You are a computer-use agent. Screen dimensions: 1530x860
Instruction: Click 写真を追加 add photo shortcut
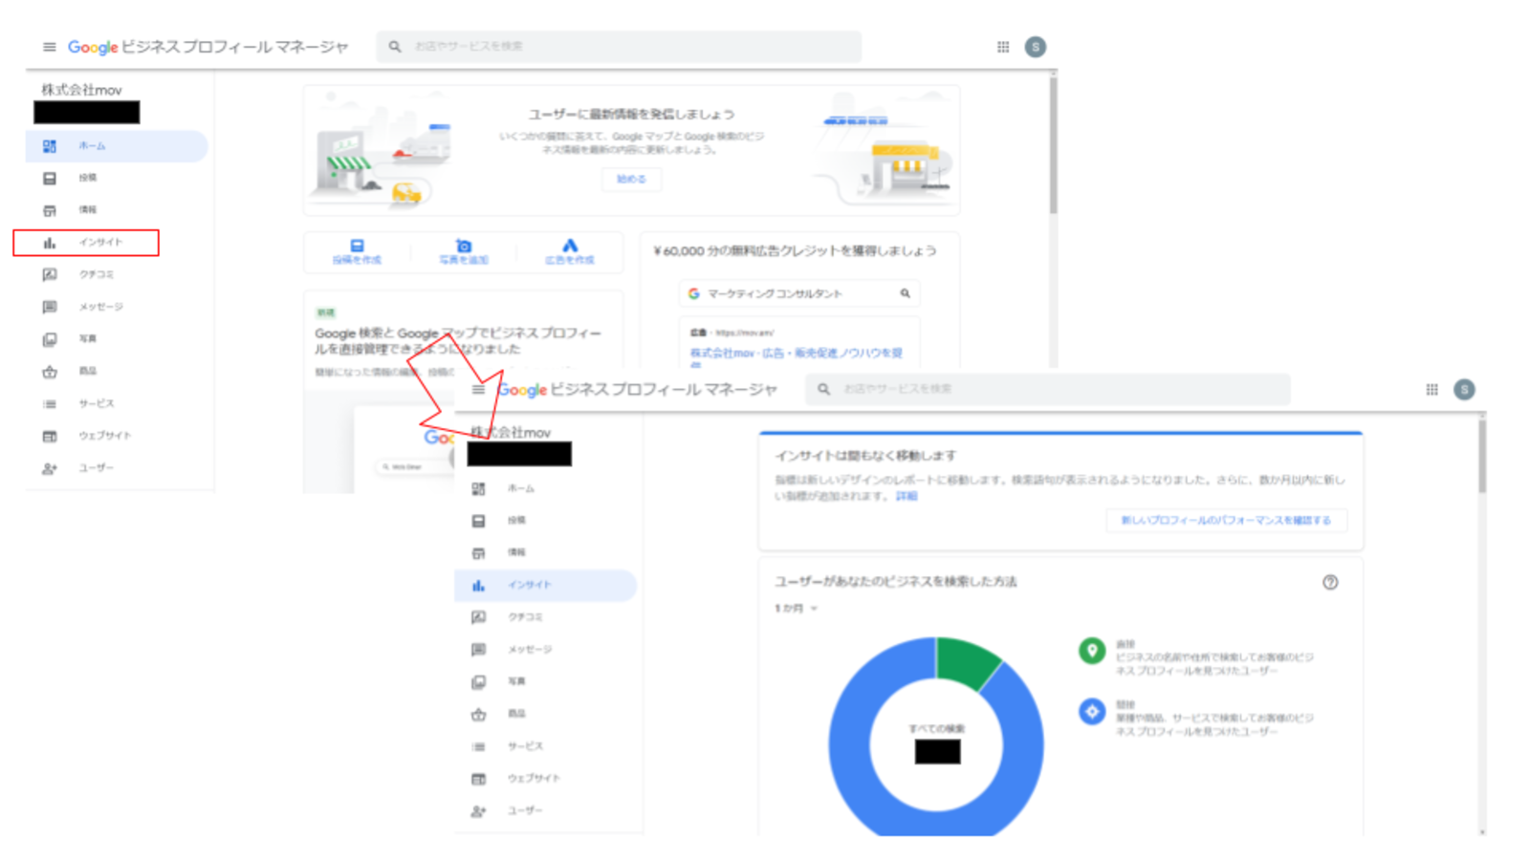(x=463, y=252)
